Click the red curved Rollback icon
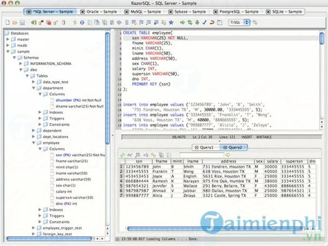Viewport: 328px width, 246px height. [212, 22]
